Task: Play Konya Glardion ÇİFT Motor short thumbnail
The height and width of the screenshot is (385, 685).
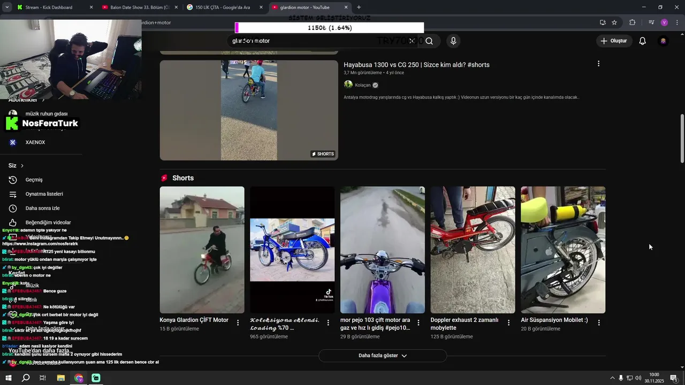Action: click(202, 250)
